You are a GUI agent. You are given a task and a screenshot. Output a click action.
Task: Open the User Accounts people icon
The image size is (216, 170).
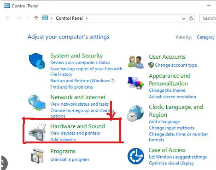tap(136, 62)
